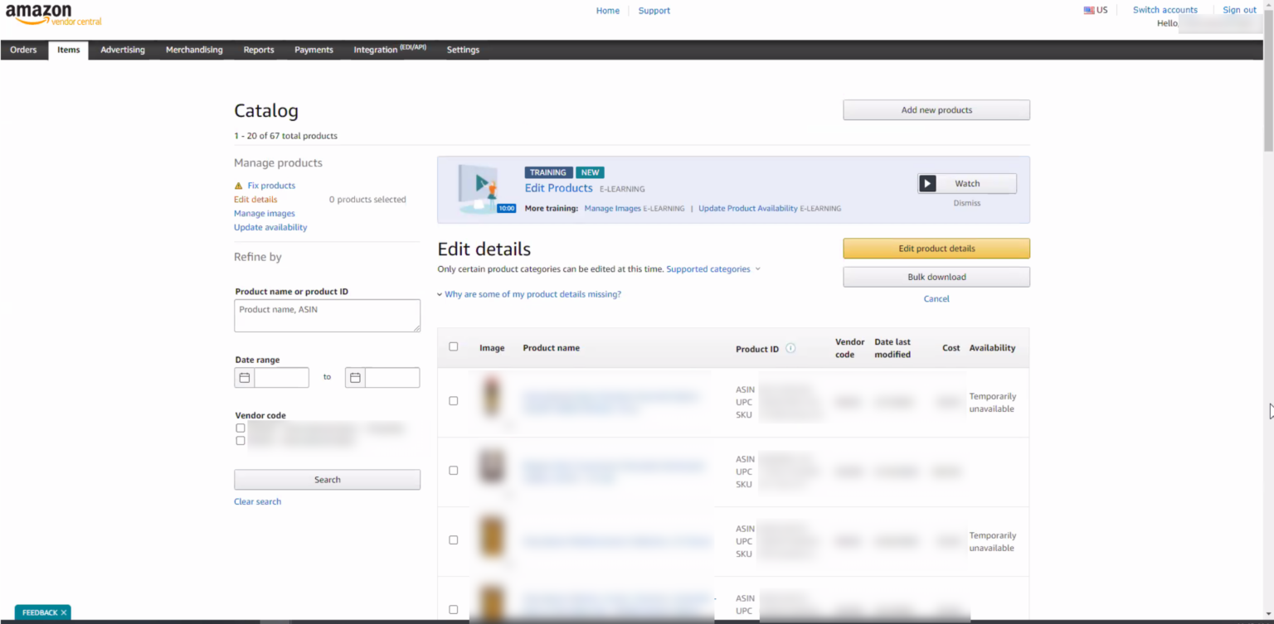Expand 'Why are some of my product details missing?'
Viewport: 1274px width, 624px height.
point(532,293)
